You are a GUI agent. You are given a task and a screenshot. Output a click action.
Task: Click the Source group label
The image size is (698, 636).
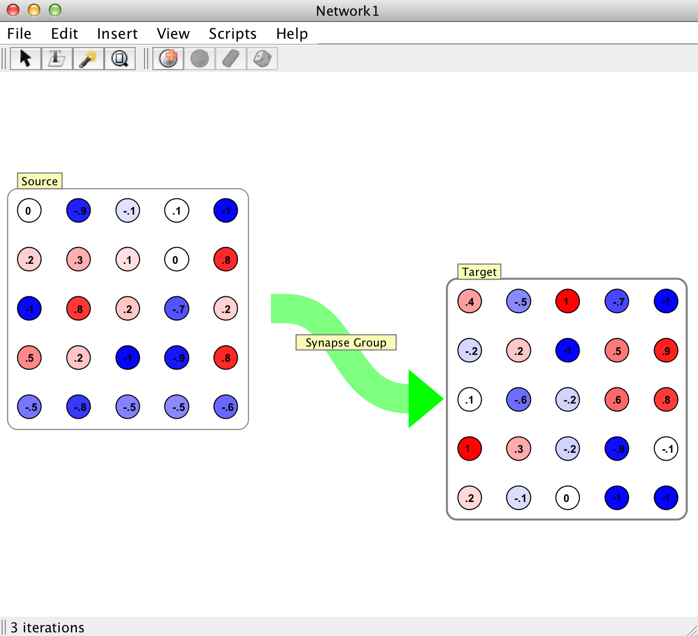[39, 181]
